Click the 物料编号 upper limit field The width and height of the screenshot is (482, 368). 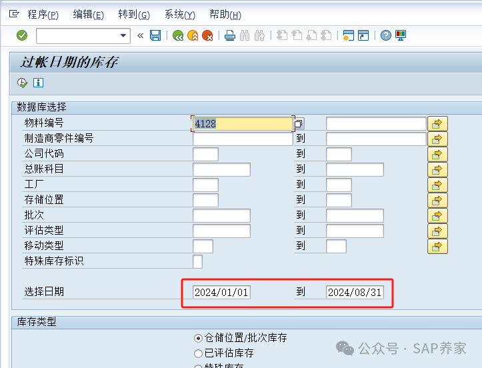tap(376, 123)
